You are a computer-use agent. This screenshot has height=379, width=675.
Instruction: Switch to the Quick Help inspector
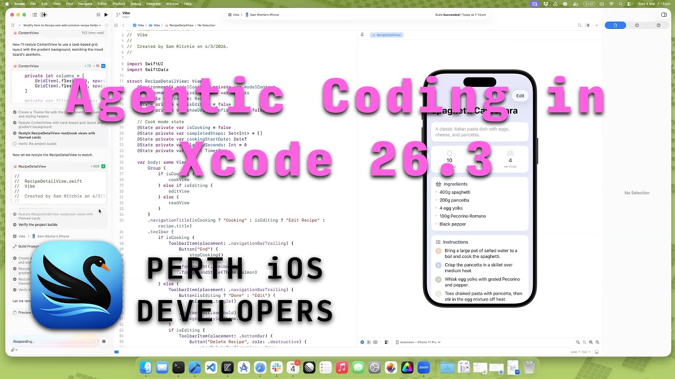658,25
